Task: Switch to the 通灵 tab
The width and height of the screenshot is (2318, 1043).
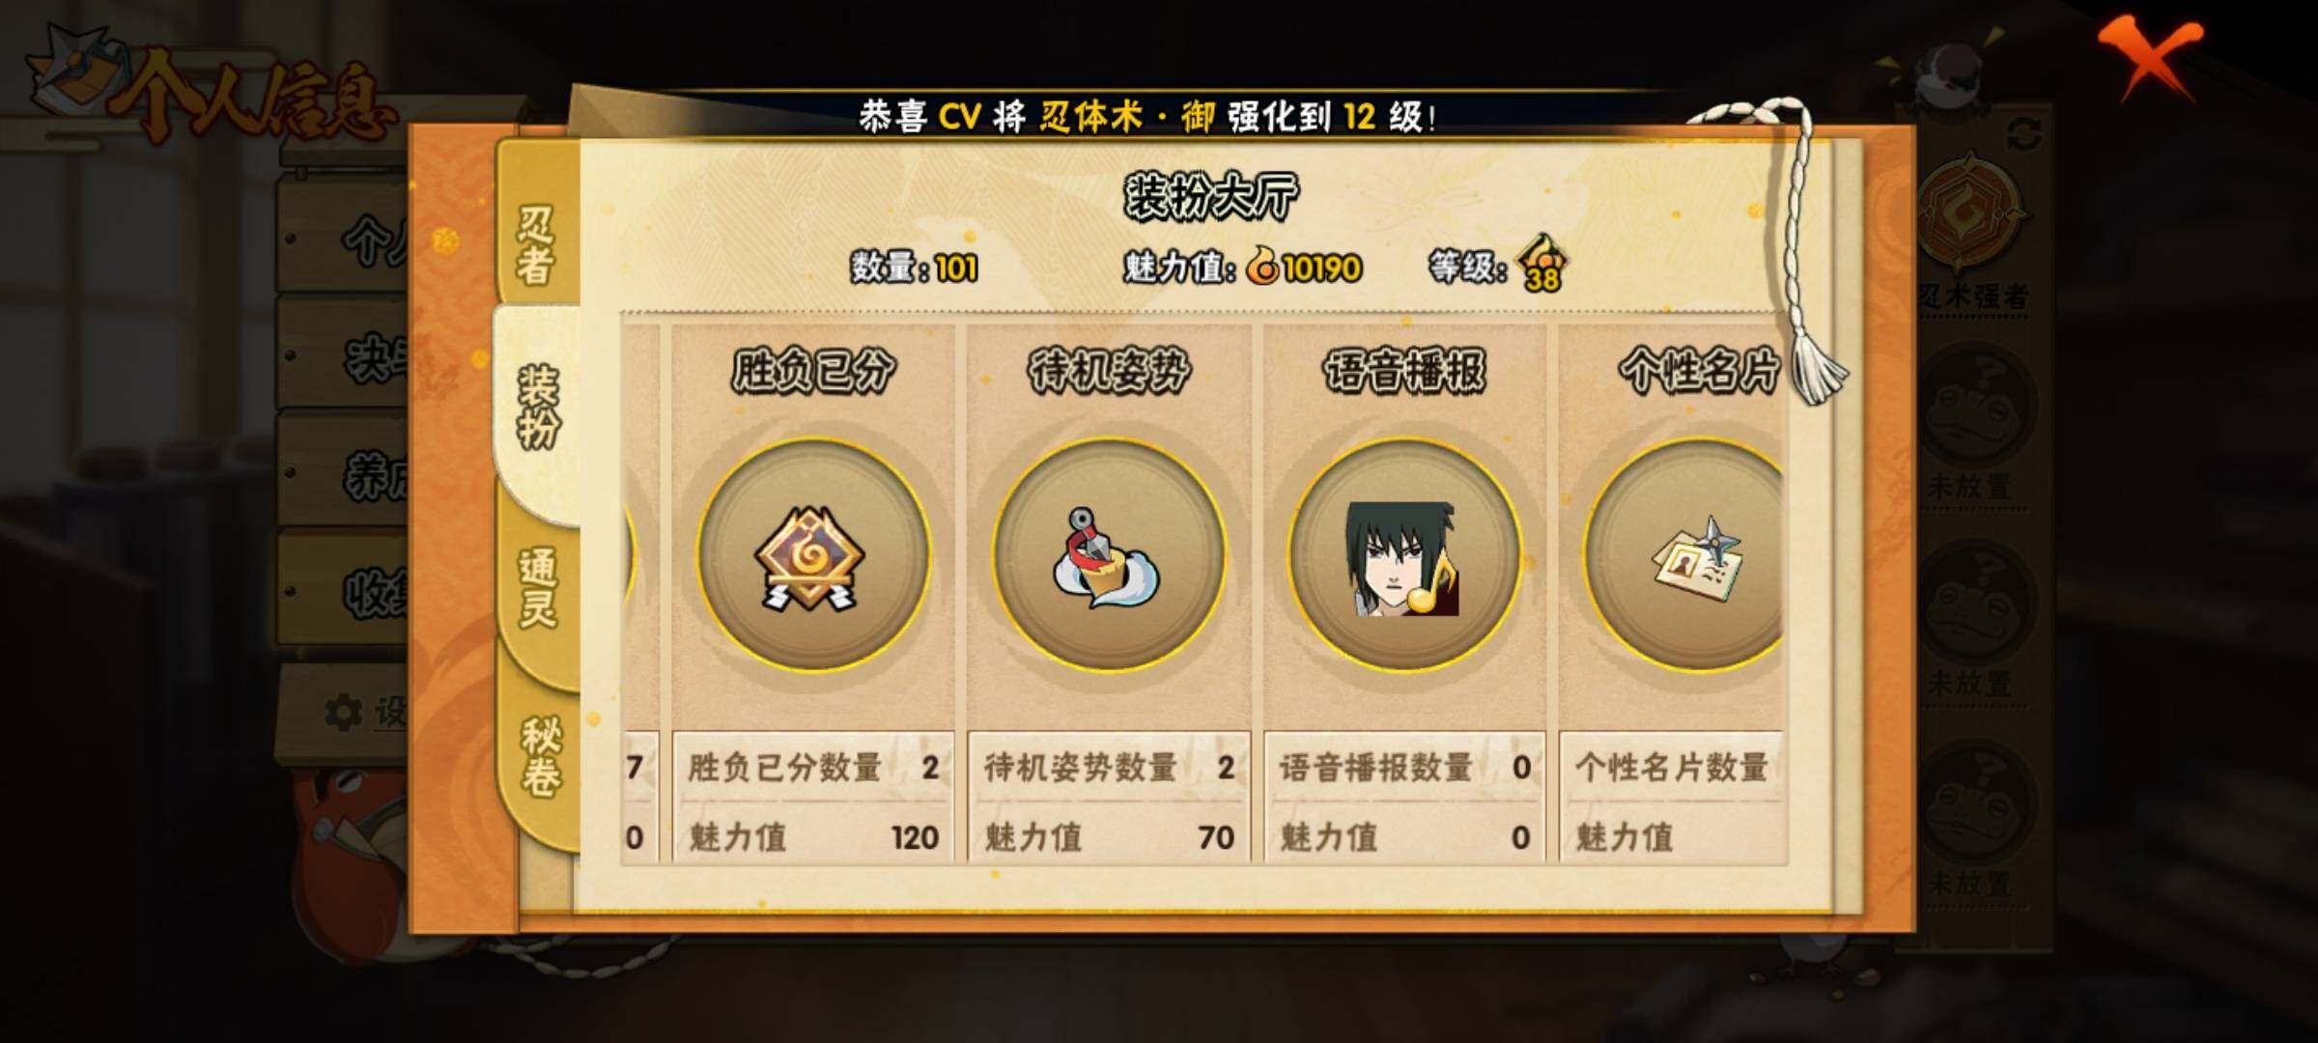Action: click(538, 591)
